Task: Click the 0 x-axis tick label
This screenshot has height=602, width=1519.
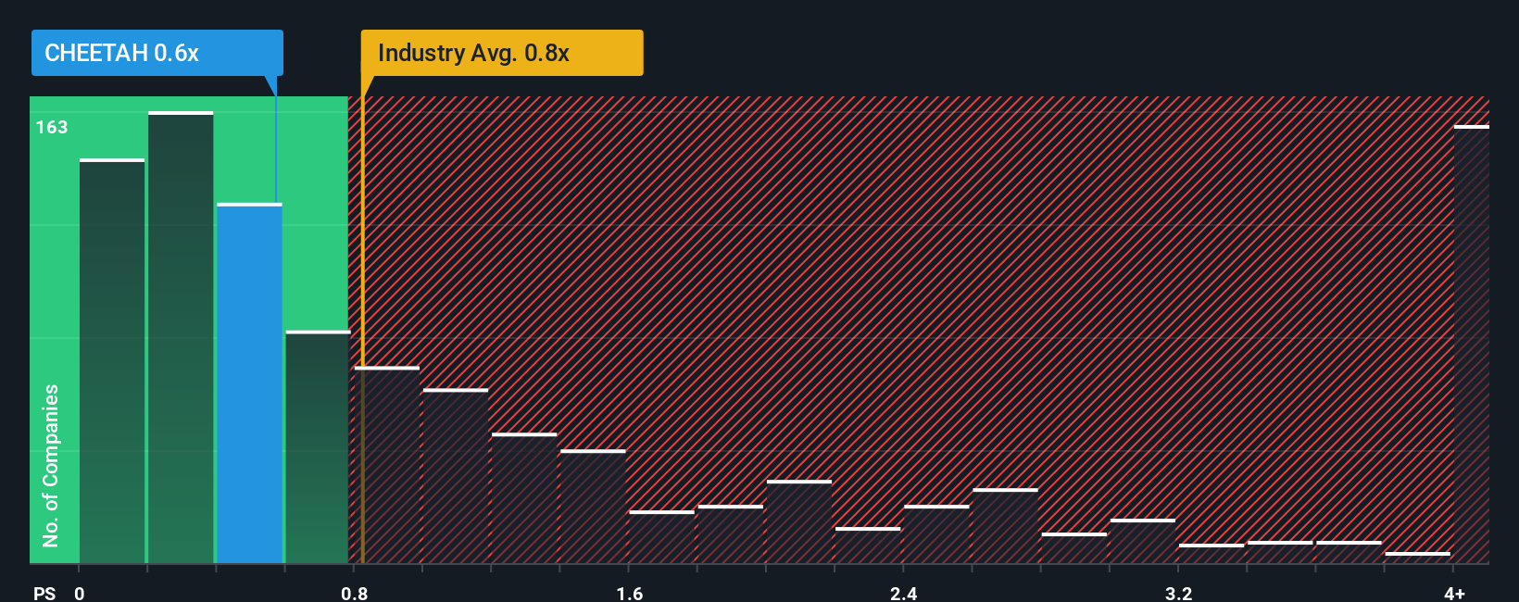Action: pos(80,593)
